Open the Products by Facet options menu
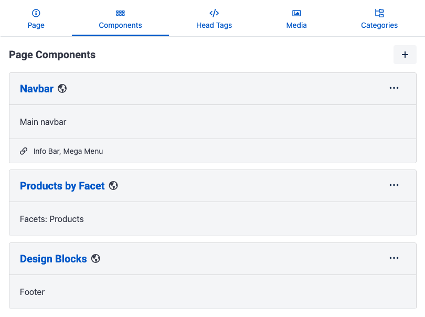The height and width of the screenshot is (317, 425). click(x=394, y=185)
